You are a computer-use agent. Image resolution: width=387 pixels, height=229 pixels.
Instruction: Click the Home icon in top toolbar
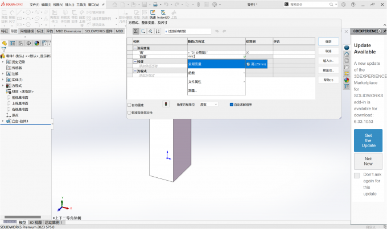click(x=115, y=5)
